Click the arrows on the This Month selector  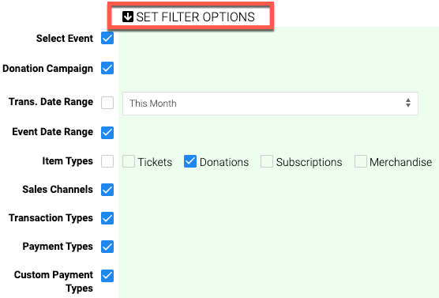click(408, 103)
